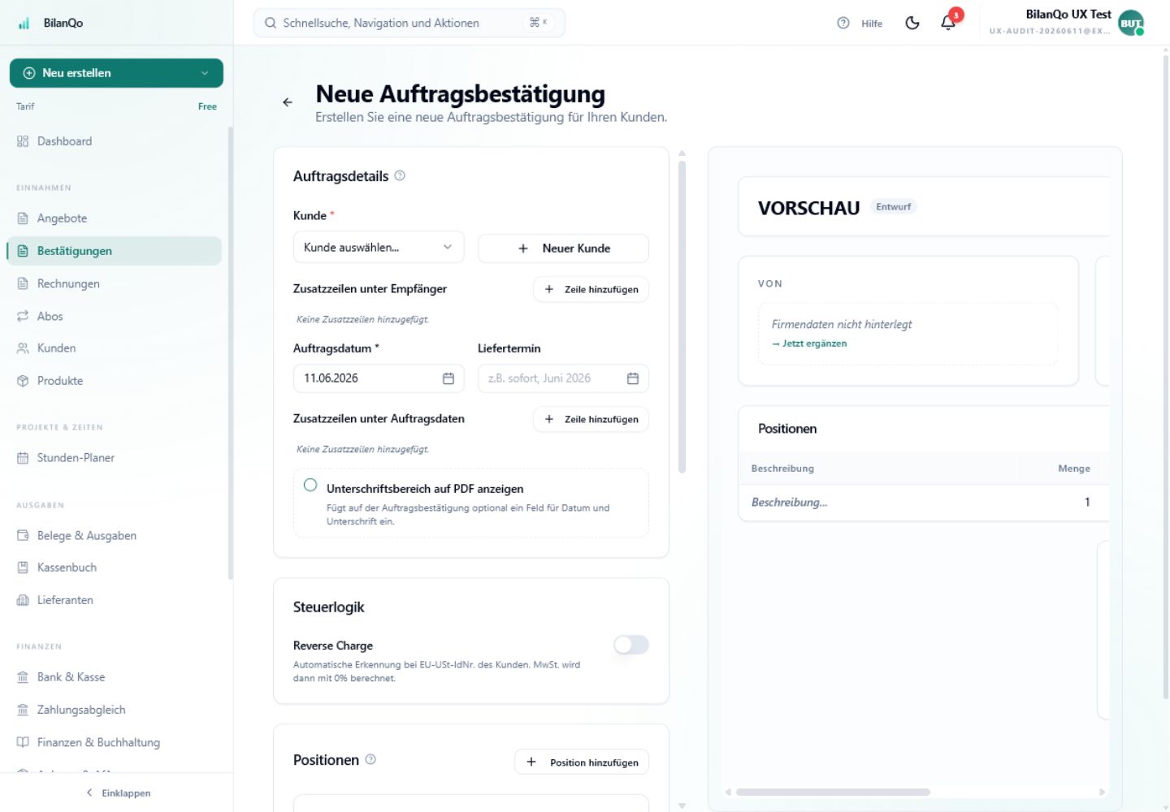Click the Beschreibung column header
Image resolution: width=1170 pixels, height=812 pixels.
pyautogui.click(x=782, y=469)
